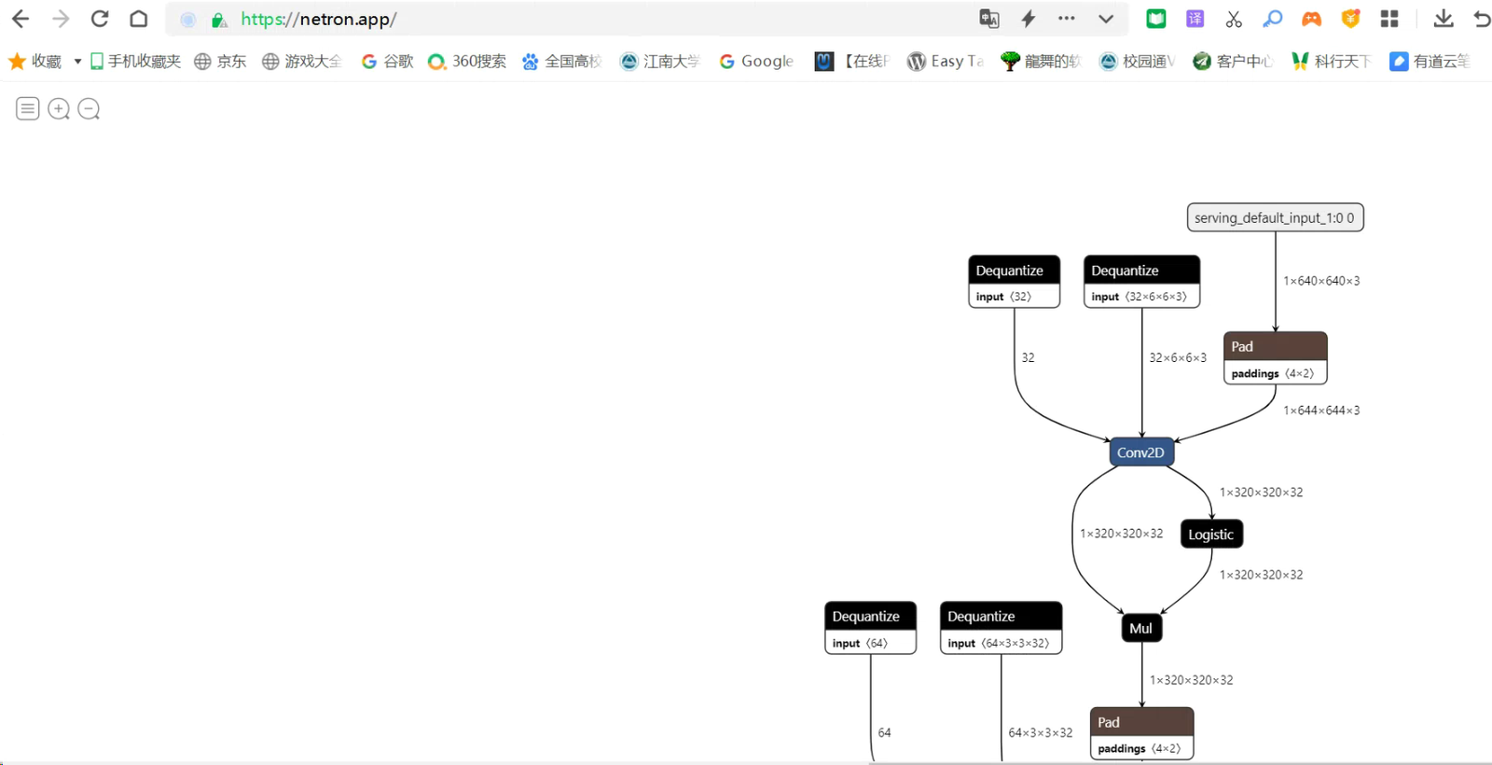Open the 校园通V bookmark
The image size is (1492, 765).
coord(1137,62)
